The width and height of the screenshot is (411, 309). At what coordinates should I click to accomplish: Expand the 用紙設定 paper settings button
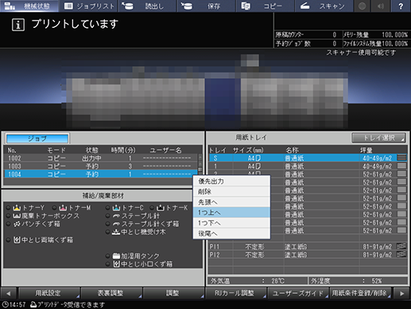click(x=49, y=293)
